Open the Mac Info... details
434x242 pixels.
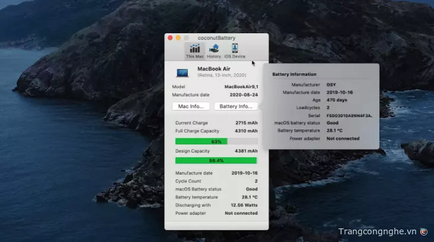[191, 107]
